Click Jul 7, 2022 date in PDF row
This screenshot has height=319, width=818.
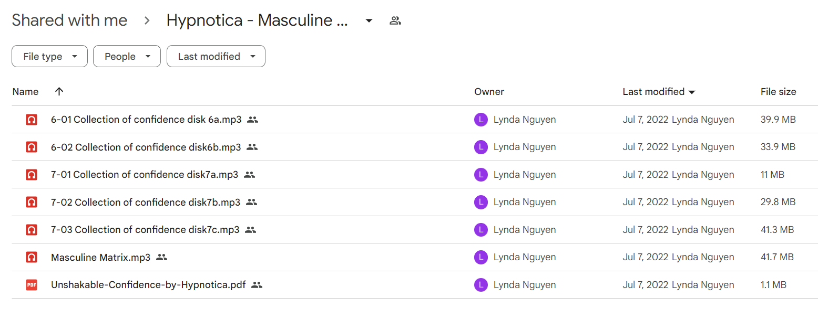pos(646,285)
